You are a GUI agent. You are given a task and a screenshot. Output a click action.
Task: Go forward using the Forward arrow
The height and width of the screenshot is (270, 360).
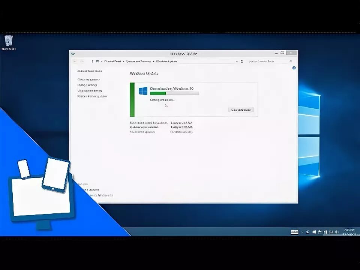(x=82, y=61)
